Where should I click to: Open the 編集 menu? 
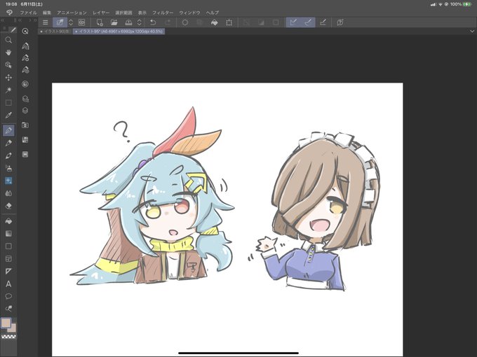(47, 13)
